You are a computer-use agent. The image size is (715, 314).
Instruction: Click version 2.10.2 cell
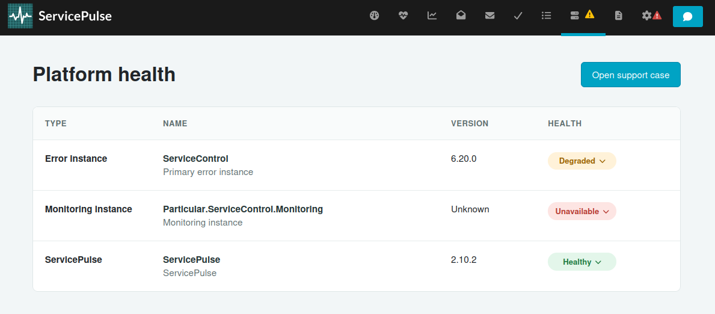[464, 260]
